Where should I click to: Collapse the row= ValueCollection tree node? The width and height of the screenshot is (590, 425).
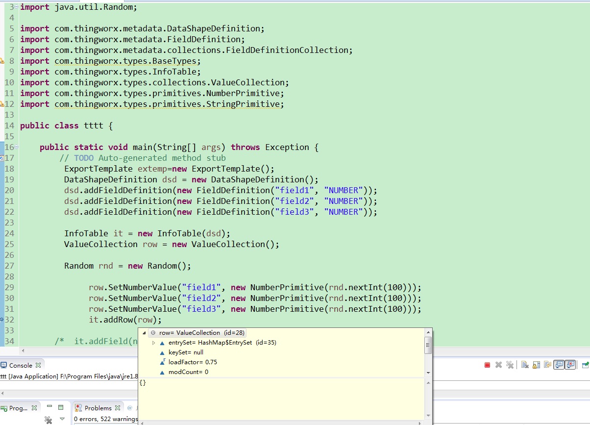point(144,333)
